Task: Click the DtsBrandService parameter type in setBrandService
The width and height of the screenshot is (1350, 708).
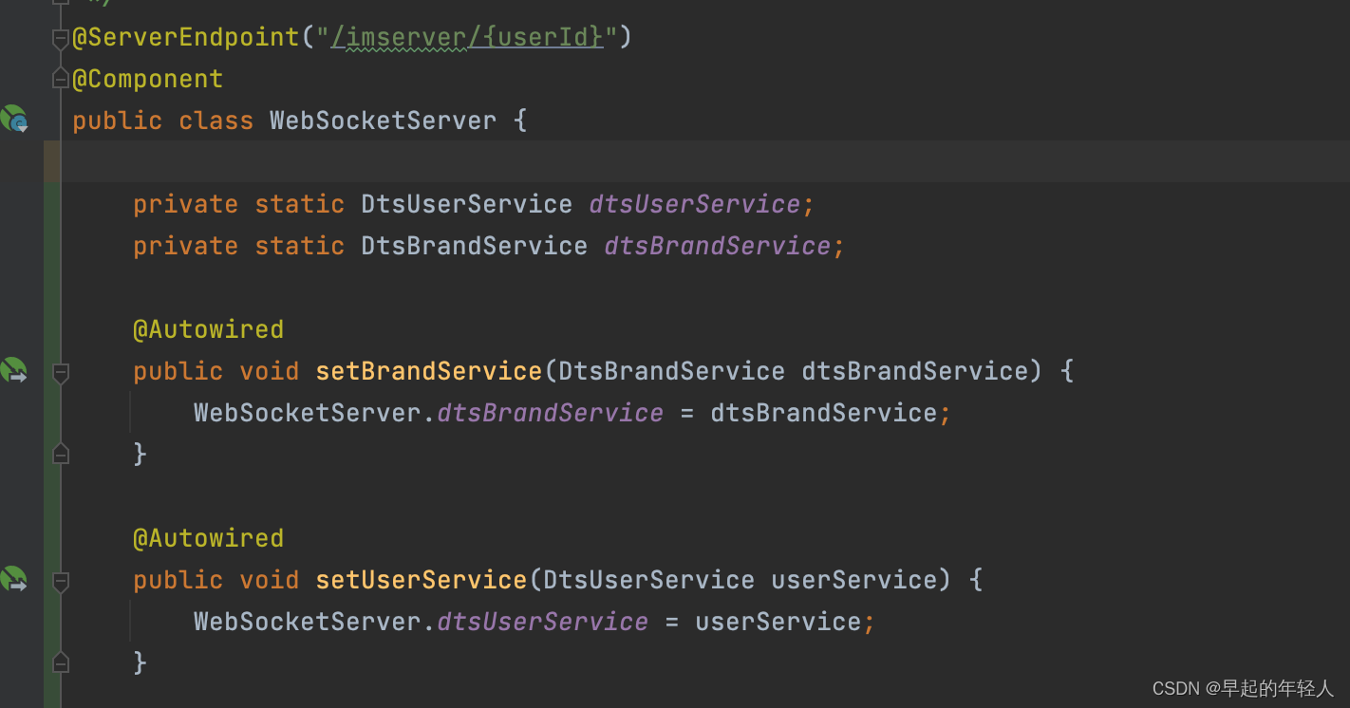Action: coord(672,371)
